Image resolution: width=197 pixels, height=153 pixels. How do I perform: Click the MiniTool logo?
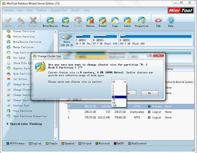[x=181, y=10]
